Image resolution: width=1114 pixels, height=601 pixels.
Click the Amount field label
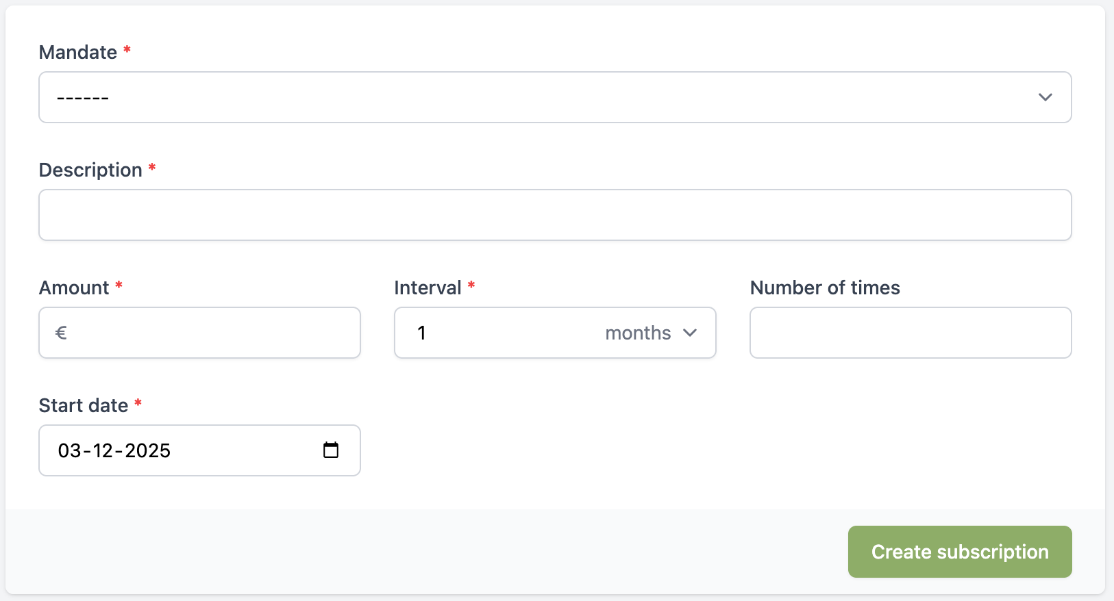pos(74,287)
